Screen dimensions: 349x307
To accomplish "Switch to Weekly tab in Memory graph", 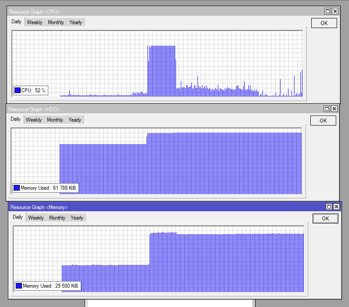I will click(36, 218).
